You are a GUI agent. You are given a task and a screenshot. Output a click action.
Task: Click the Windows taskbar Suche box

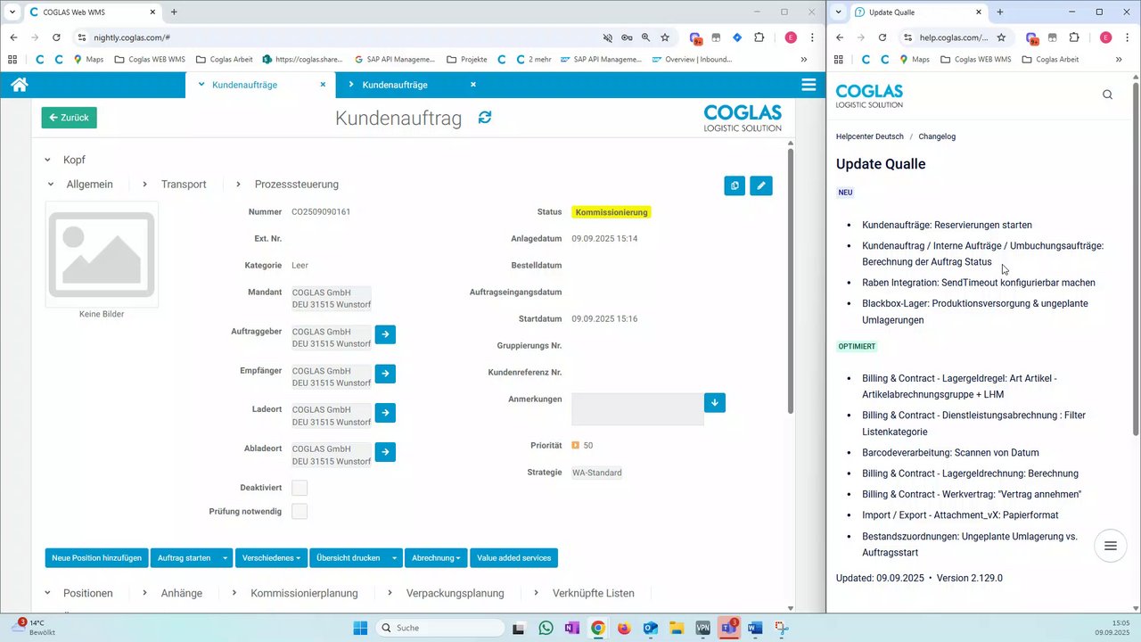pyautogui.click(x=439, y=628)
